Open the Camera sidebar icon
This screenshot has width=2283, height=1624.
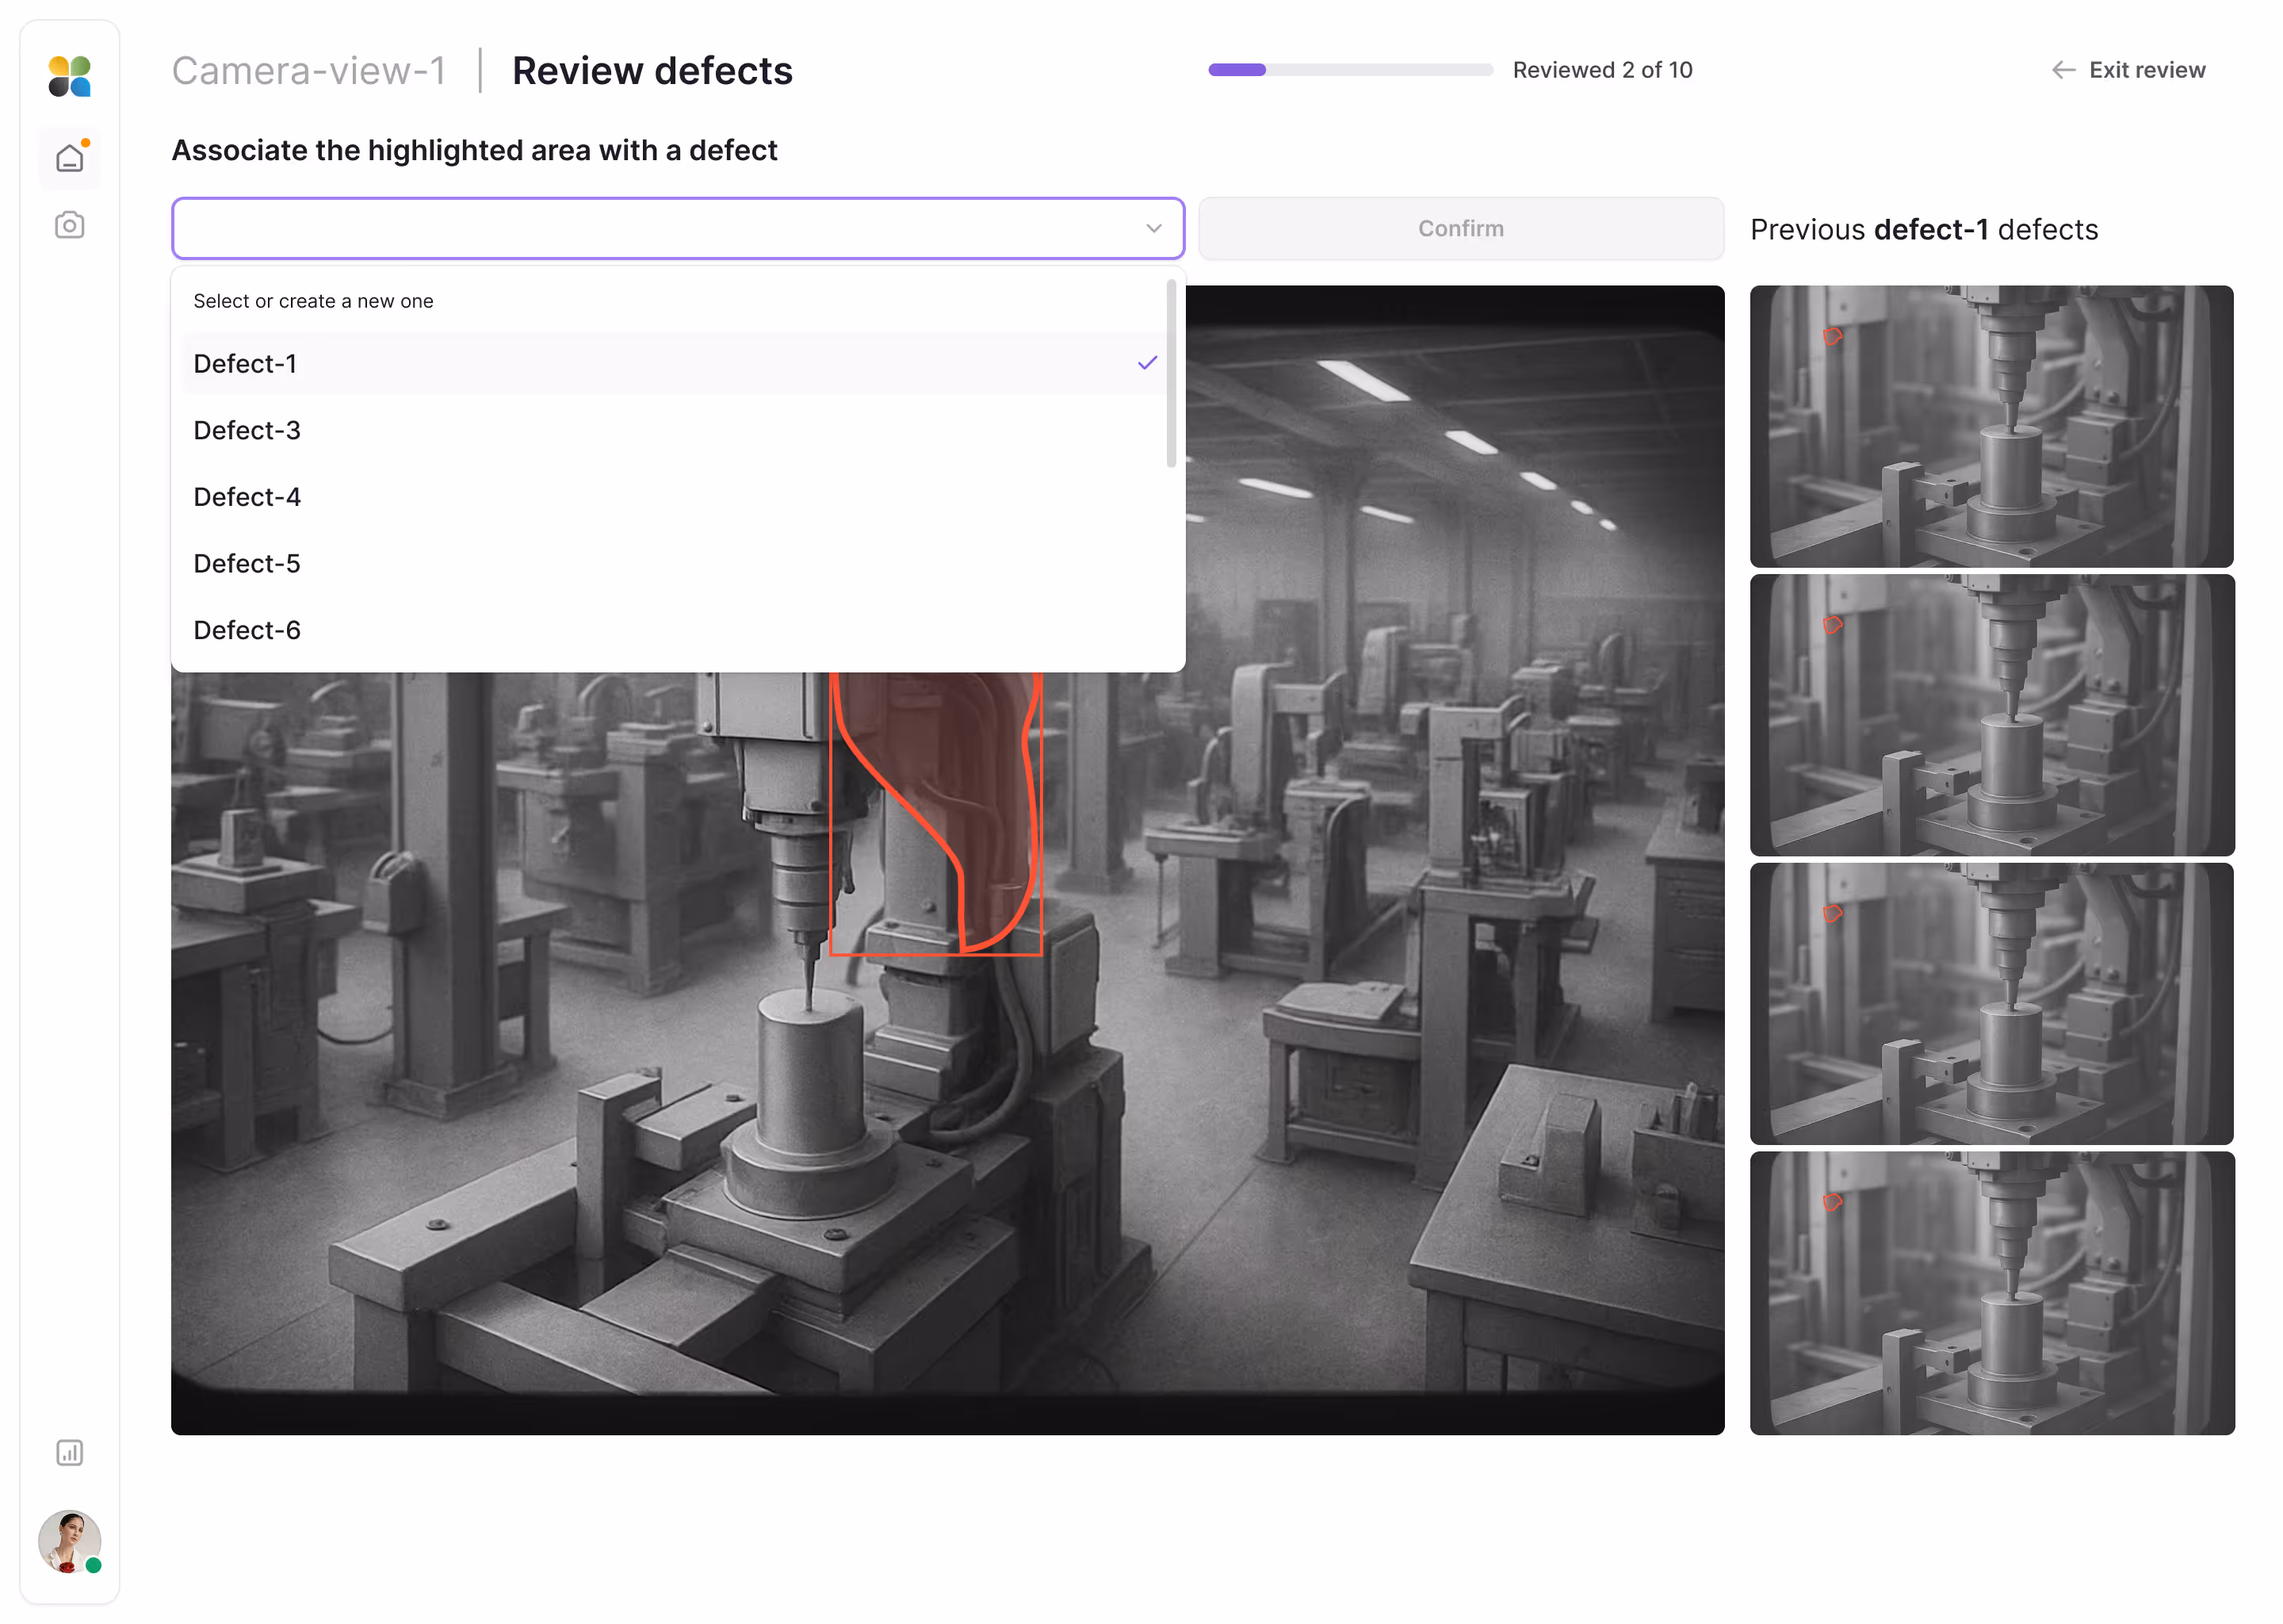(x=69, y=225)
